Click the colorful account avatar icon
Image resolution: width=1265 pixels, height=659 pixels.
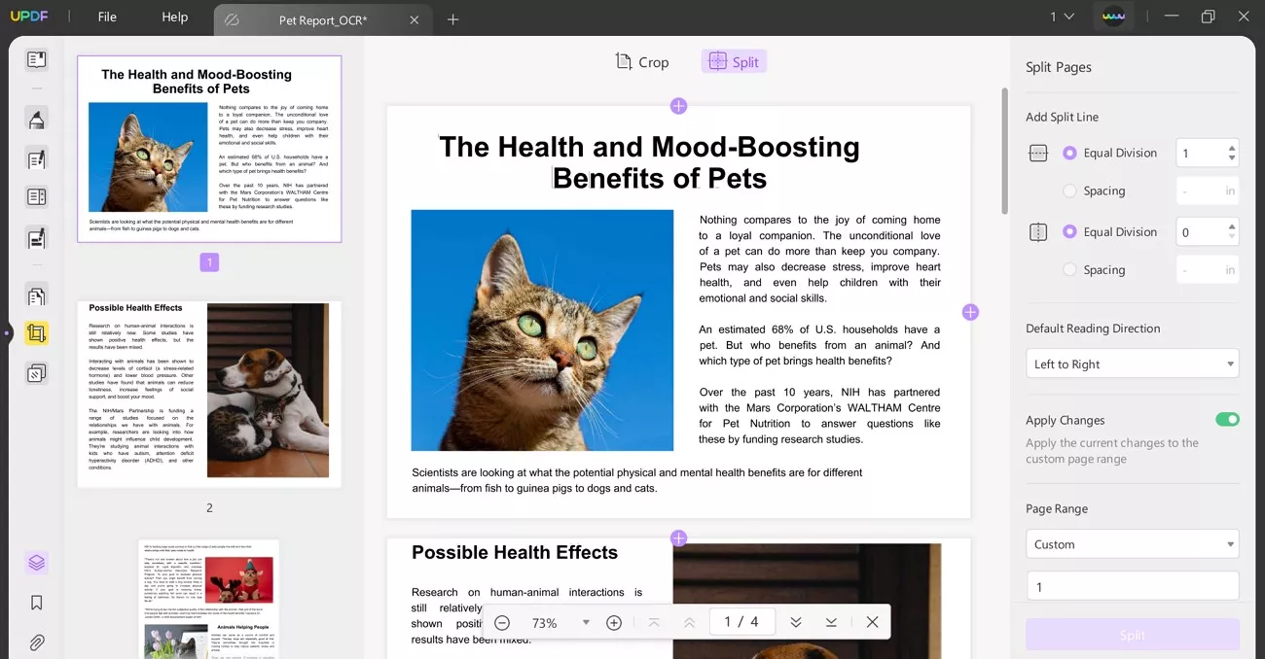click(x=1113, y=17)
